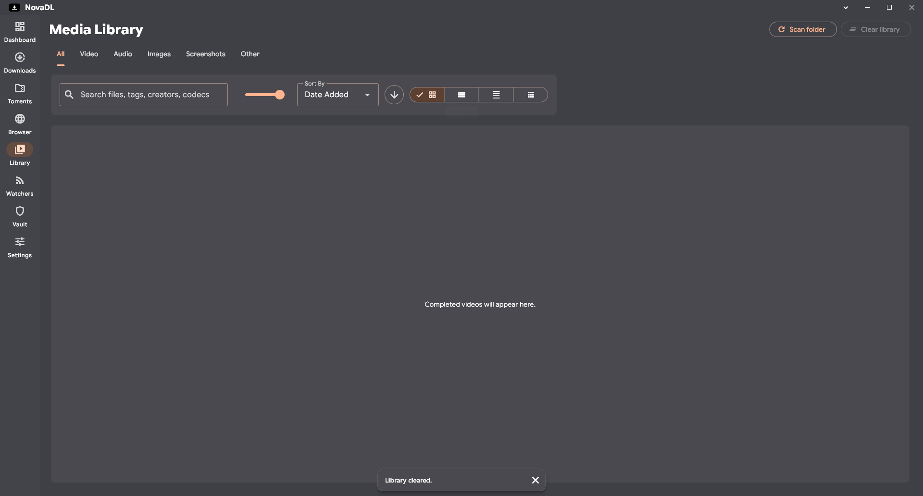Expand the Sort By Date Added dropdown
Image resolution: width=923 pixels, height=496 pixels.
[338, 95]
